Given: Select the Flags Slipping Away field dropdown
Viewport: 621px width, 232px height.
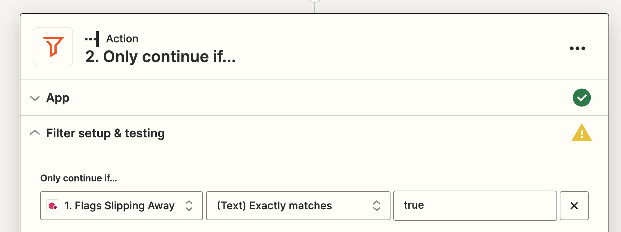Looking at the screenshot, I should click(x=119, y=206).
